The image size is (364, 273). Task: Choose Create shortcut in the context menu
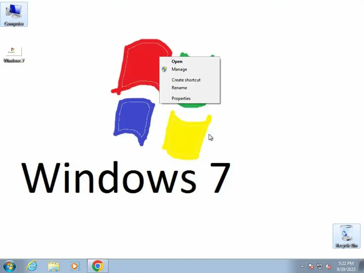tap(190, 80)
